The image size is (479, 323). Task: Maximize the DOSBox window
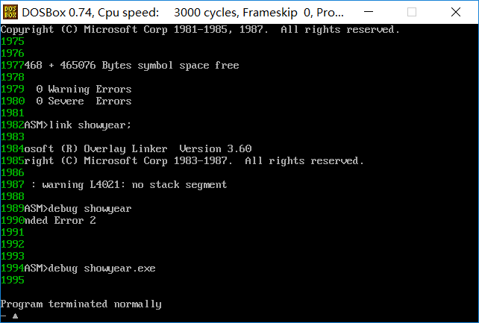click(412, 12)
